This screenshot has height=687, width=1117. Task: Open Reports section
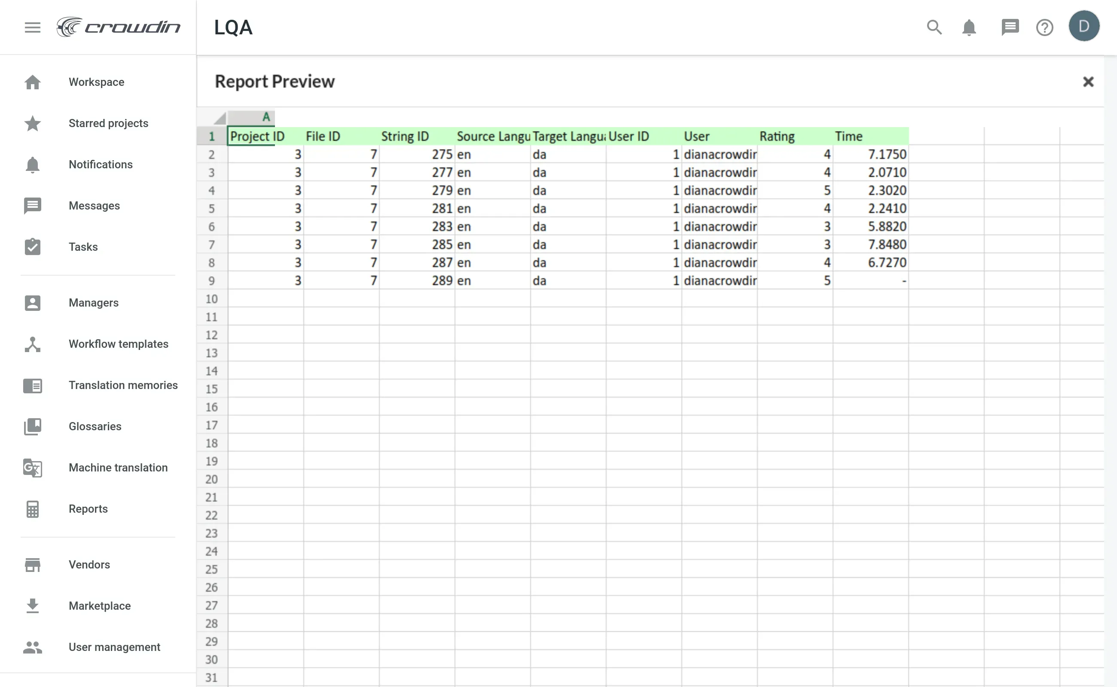89,508
